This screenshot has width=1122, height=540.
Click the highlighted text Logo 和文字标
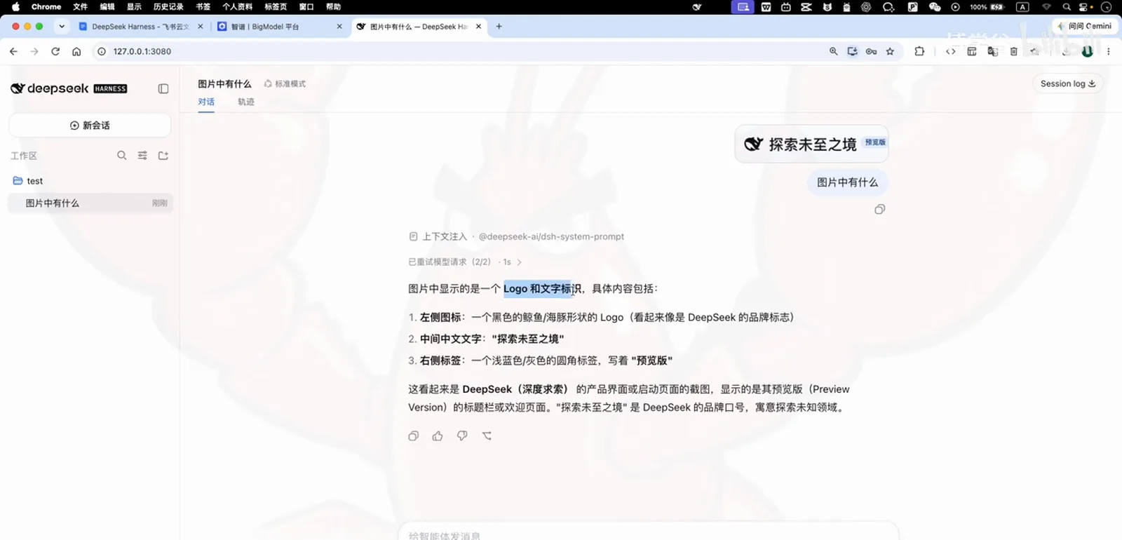(538, 289)
